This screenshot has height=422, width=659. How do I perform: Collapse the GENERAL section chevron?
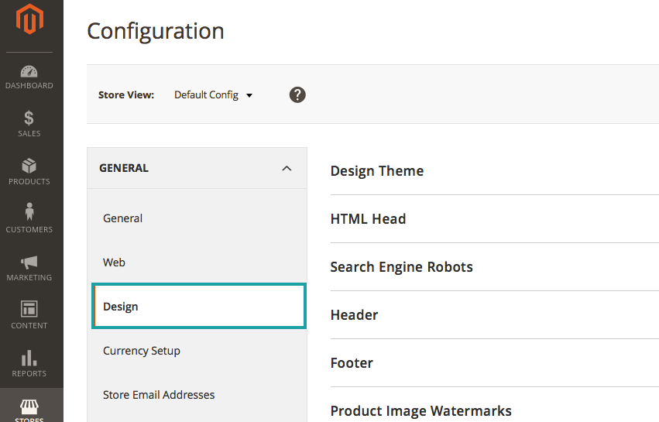287,168
